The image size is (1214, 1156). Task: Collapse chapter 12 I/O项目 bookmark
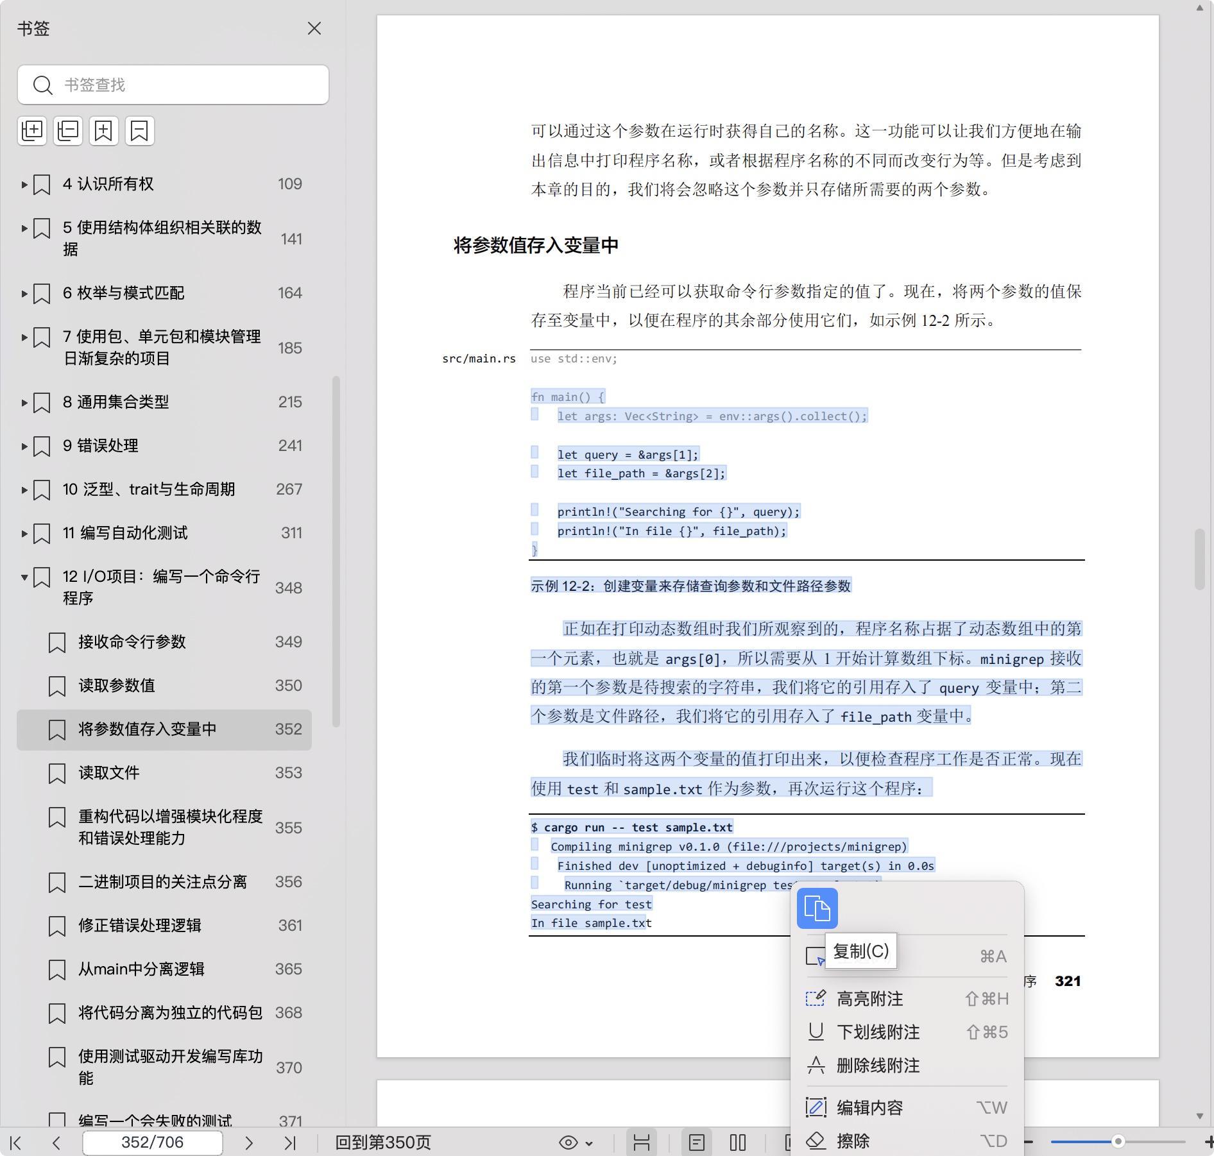click(x=24, y=577)
